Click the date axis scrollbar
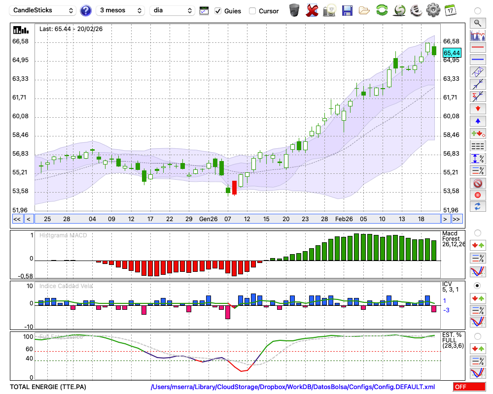 click(238, 219)
